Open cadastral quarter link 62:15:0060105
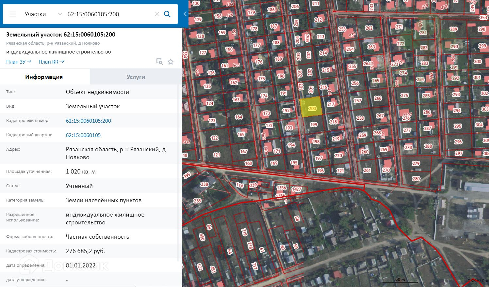 tap(83, 135)
